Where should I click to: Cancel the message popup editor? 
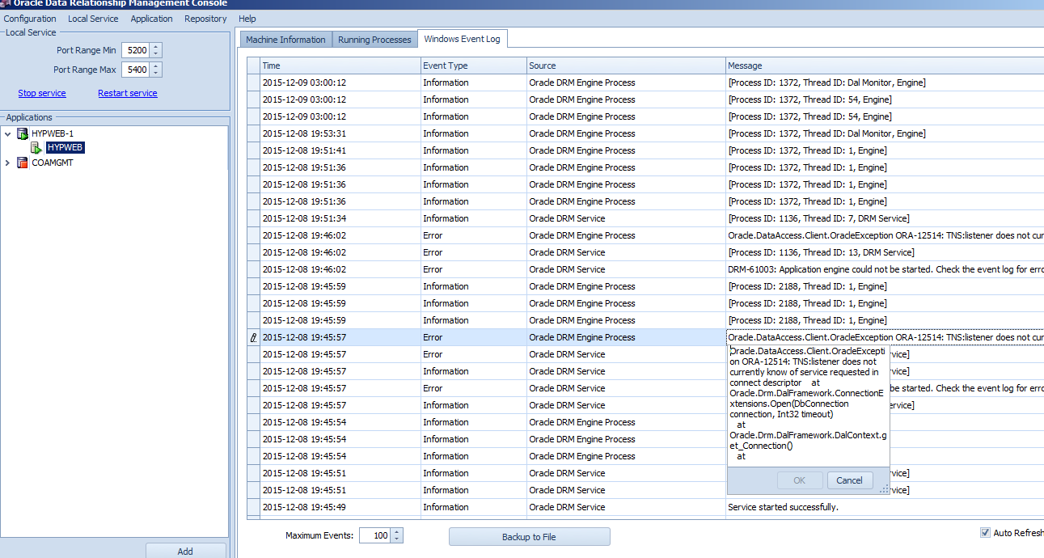(849, 480)
